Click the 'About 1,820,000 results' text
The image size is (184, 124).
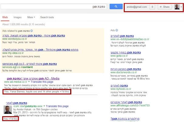coord(24,24)
